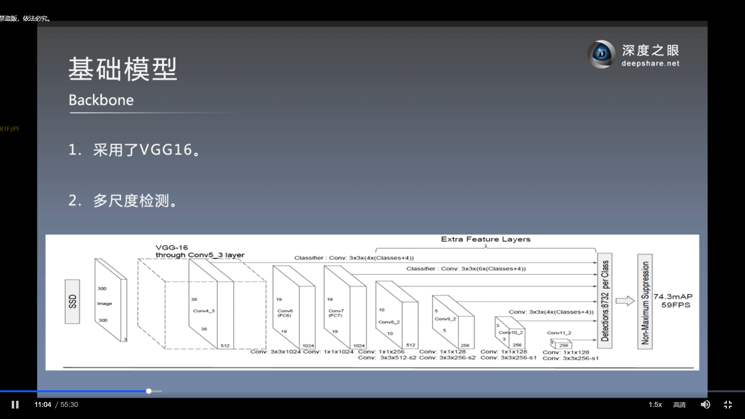Click the 55:30 total duration label
745x419 pixels.
[69, 405]
